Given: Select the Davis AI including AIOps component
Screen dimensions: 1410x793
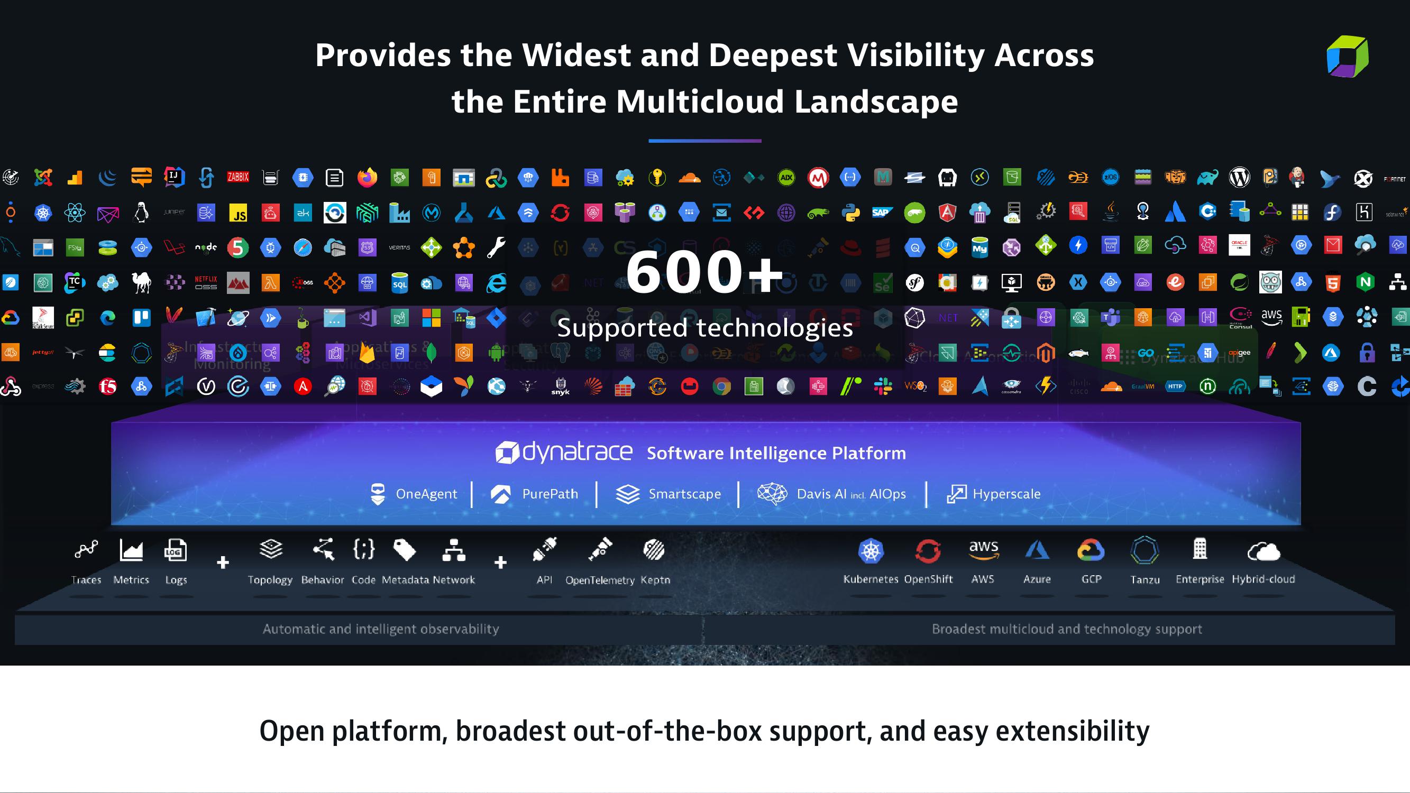Looking at the screenshot, I should tap(834, 494).
